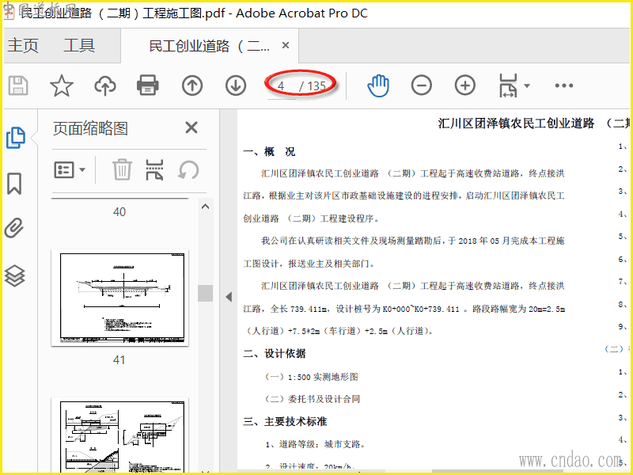This screenshot has height=475, width=633.
Task: Click the page label 40
Action: (119, 211)
